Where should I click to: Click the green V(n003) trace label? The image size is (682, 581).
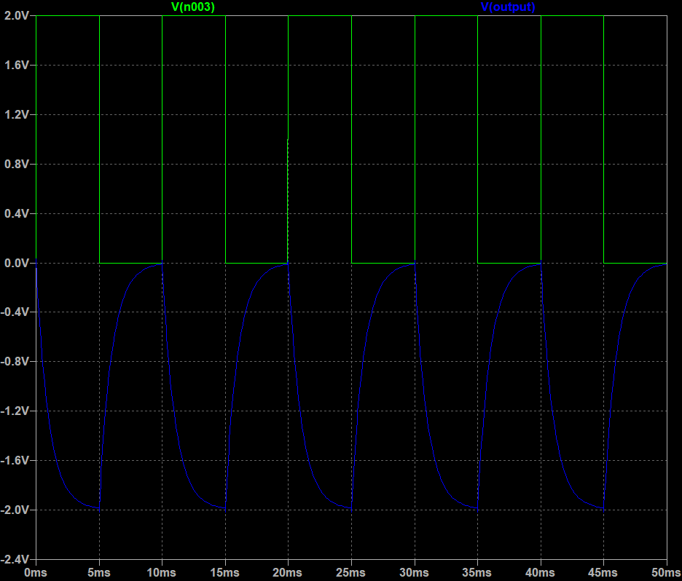pyautogui.click(x=193, y=7)
